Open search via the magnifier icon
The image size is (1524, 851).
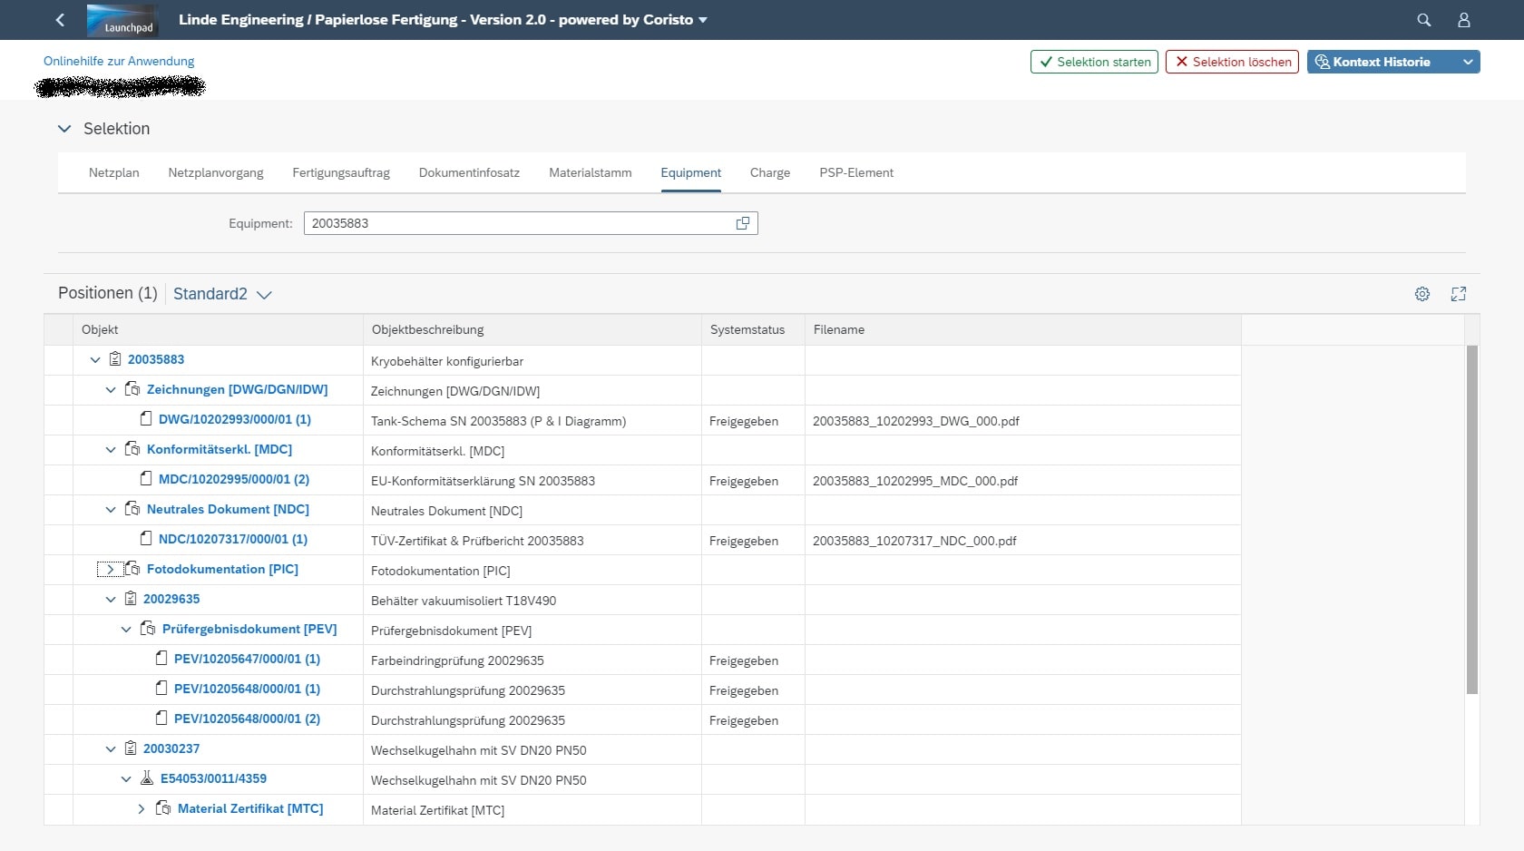(1424, 20)
